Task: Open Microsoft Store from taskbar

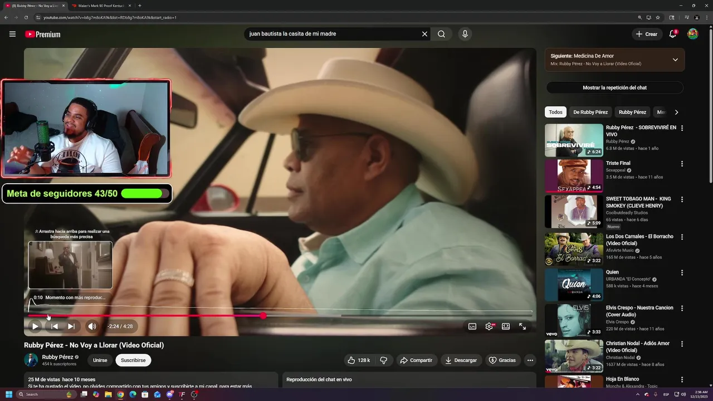Action: (145, 394)
